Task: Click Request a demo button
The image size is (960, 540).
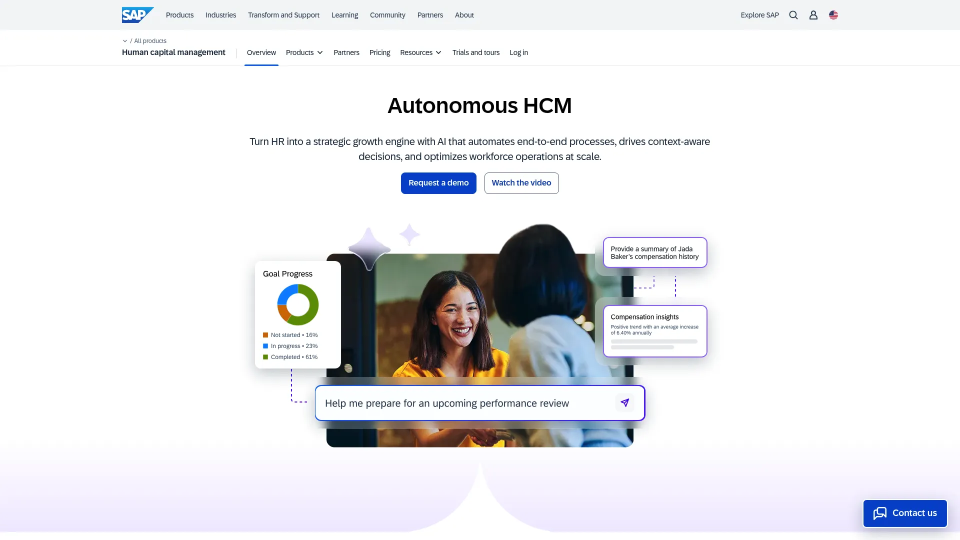Action: (x=438, y=183)
